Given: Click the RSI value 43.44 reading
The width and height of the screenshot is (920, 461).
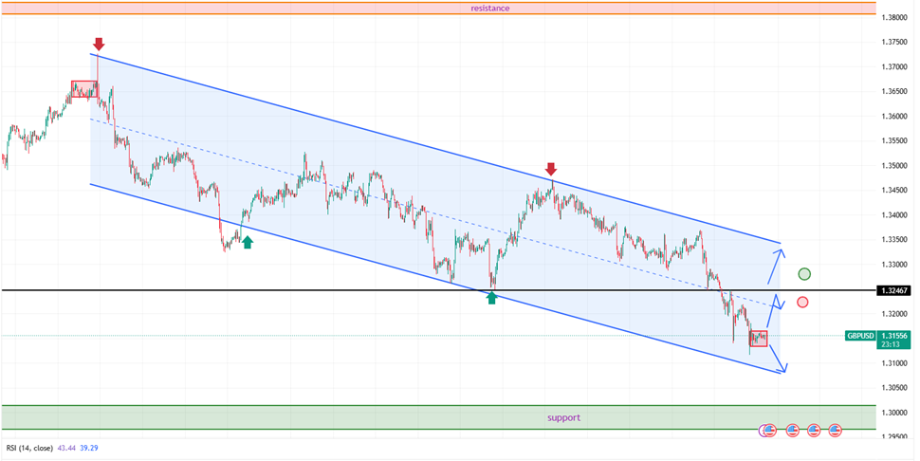Looking at the screenshot, I should pyautogui.click(x=66, y=447).
